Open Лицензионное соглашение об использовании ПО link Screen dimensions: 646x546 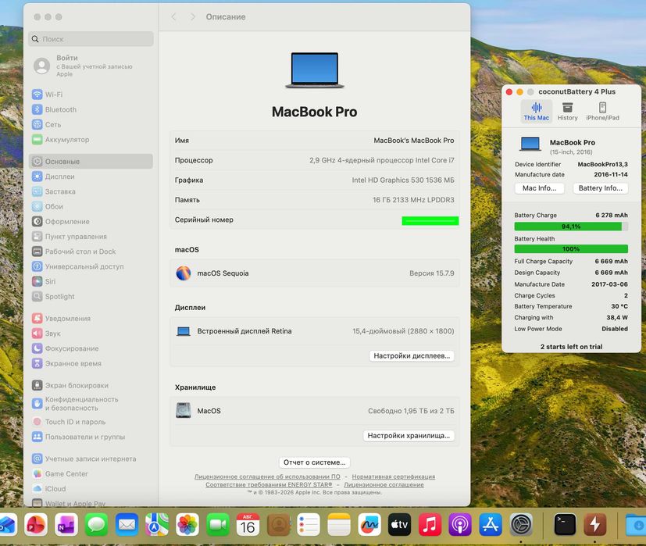point(267,476)
